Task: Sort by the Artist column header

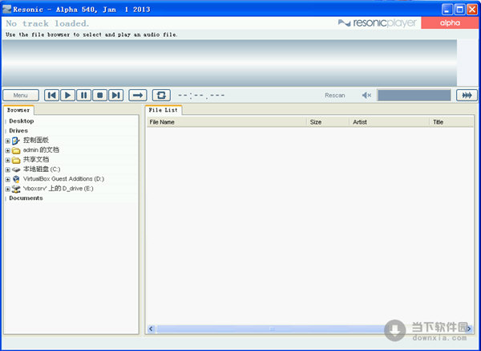Action: (390, 122)
